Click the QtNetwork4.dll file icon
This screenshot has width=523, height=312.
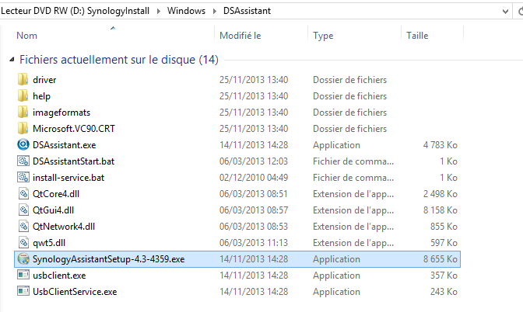(23, 226)
